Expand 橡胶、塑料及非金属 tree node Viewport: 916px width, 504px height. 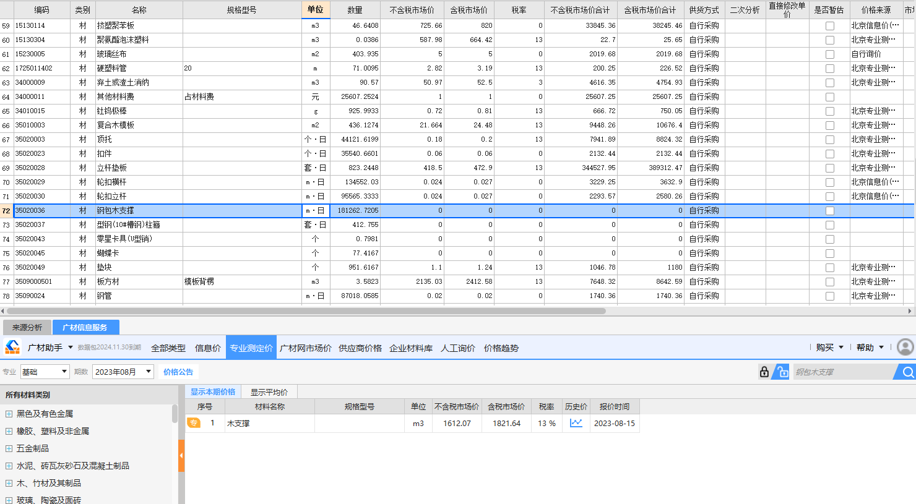(x=9, y=431)
